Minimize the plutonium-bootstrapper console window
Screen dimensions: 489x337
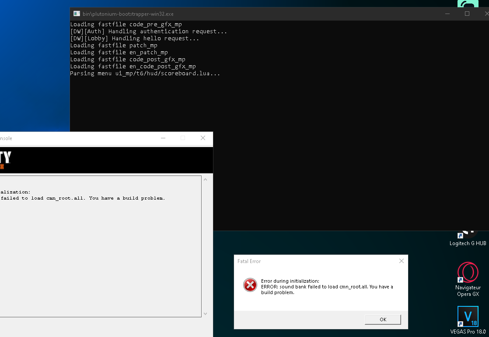447,14
